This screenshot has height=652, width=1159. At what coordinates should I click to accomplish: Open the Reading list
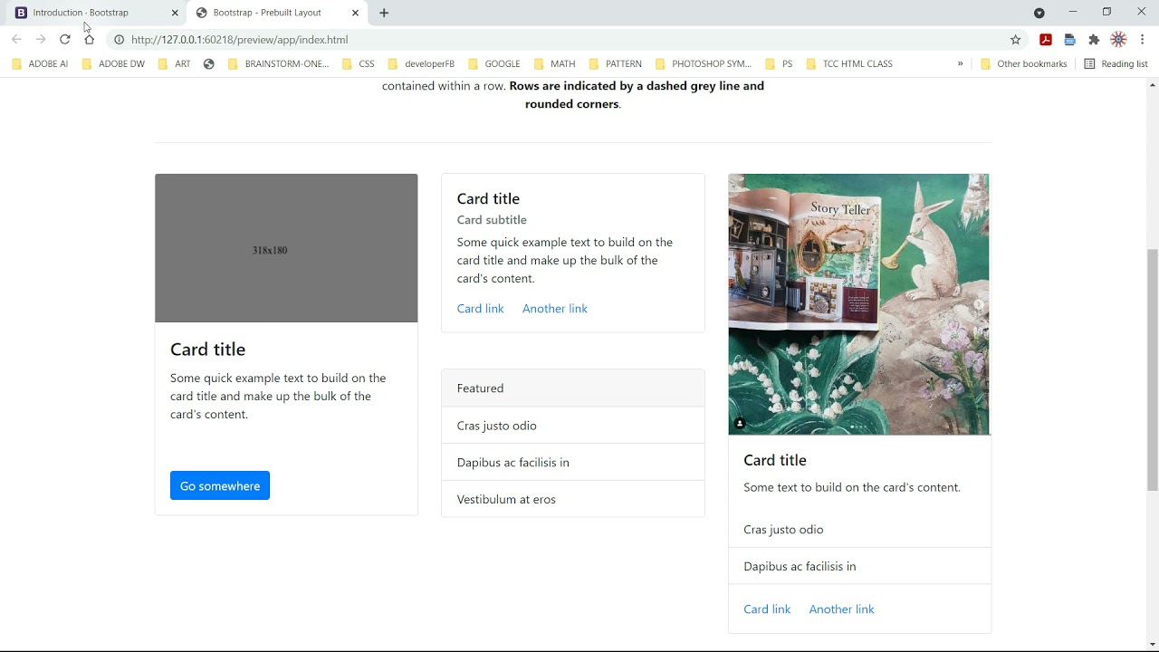point(1116,64)
